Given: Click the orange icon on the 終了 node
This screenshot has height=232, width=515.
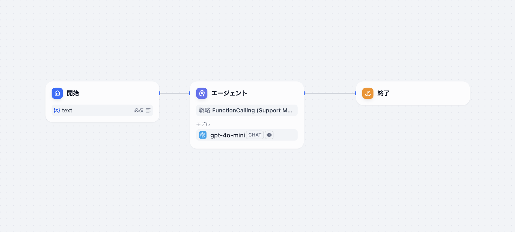Looking at the screenshot, I should coord(368,93).
